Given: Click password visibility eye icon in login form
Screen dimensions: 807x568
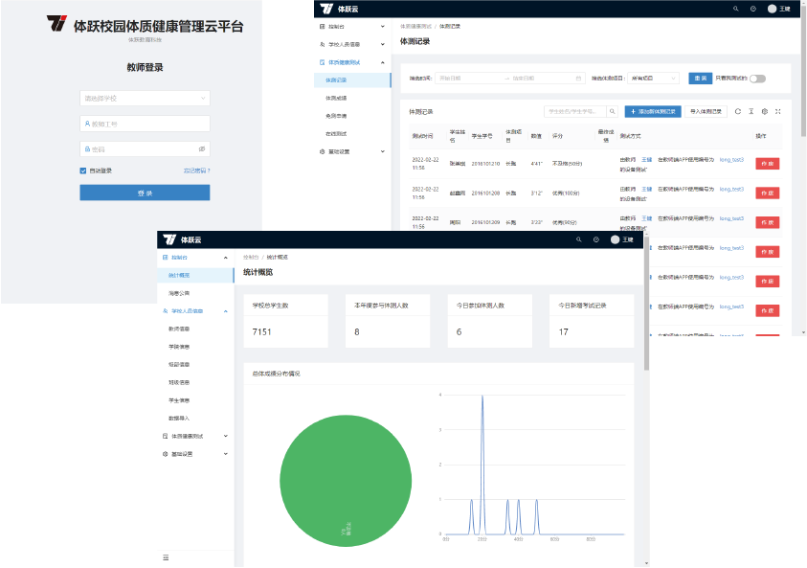Looking at the screenshot, I should [201, 149].
